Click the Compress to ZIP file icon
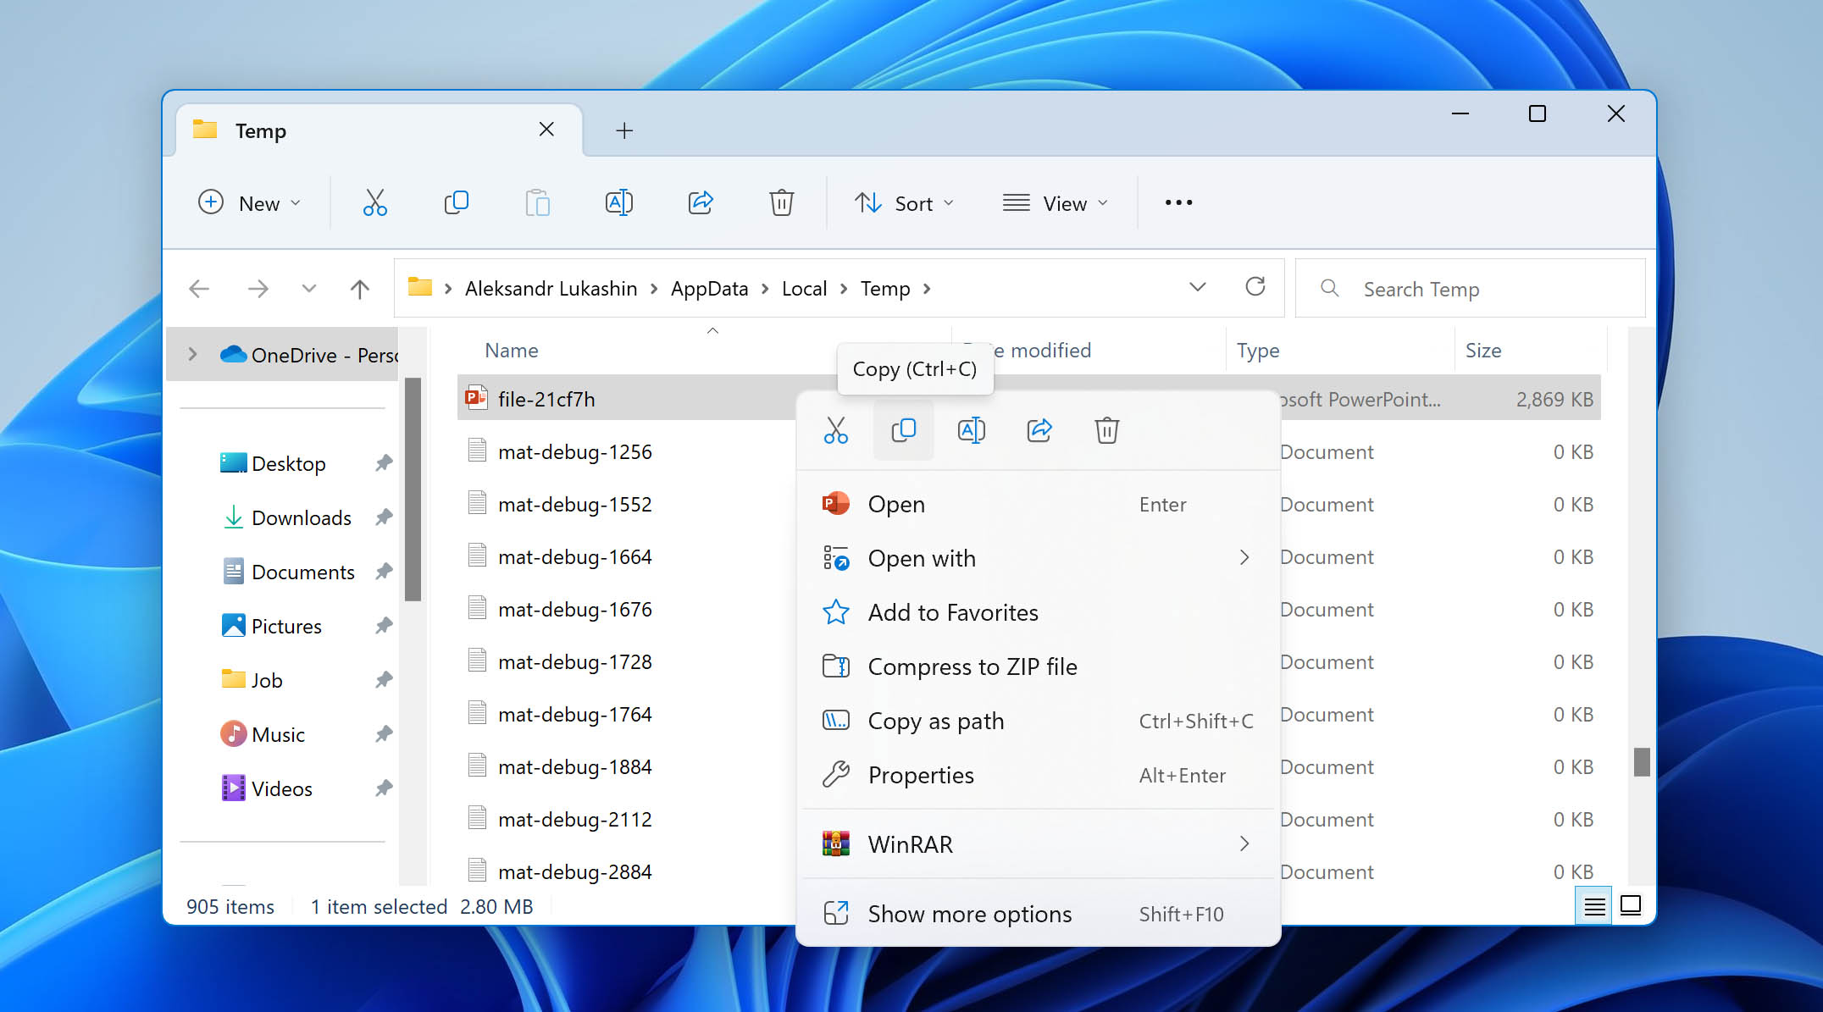Viewport: 1823px width, 1012px height. pyautogui.click(x=835, y=666)
